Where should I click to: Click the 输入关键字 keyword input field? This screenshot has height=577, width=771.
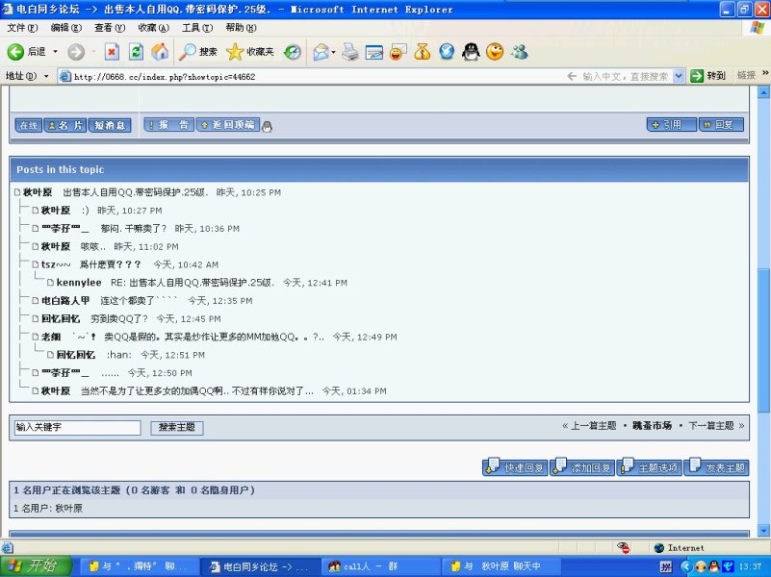point(77,427)
